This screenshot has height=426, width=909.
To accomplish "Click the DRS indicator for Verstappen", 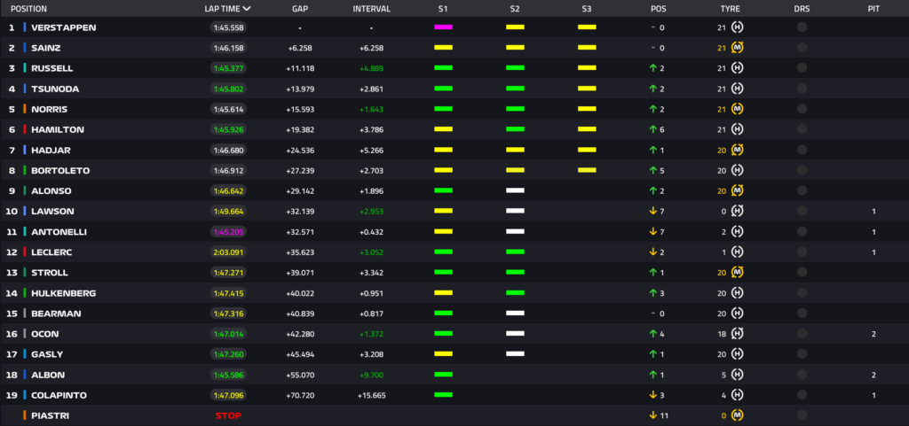I will [802, 27].
